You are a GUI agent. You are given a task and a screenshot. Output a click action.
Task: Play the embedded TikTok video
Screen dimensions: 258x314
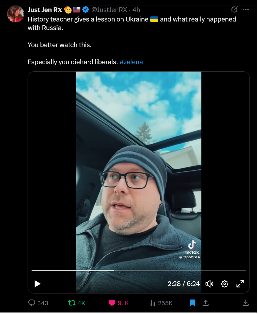click(37, 284)
